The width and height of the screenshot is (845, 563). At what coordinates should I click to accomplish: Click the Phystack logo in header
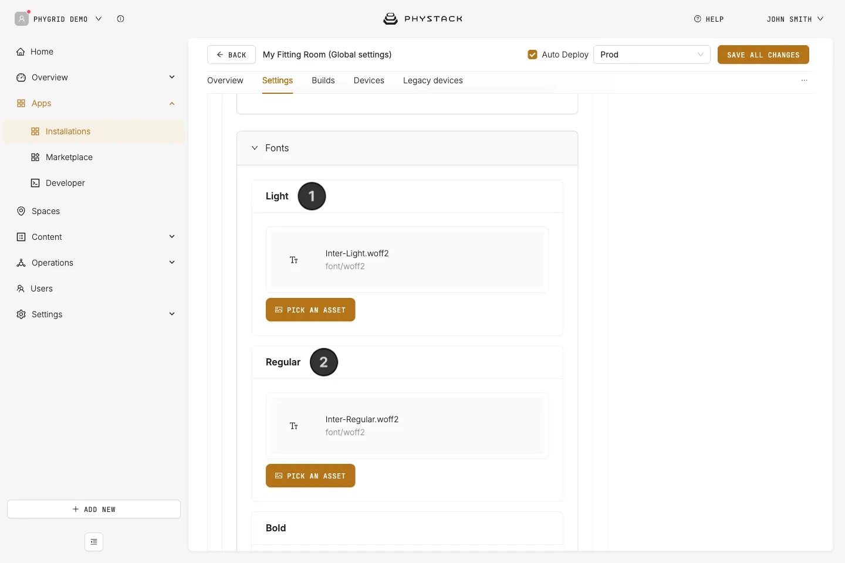(422, 19)
